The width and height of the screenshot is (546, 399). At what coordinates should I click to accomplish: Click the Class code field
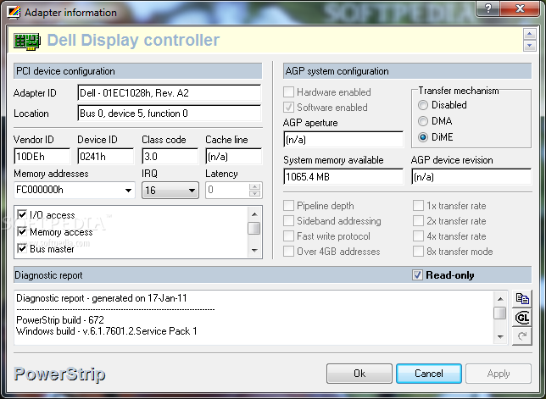(170, 157)
